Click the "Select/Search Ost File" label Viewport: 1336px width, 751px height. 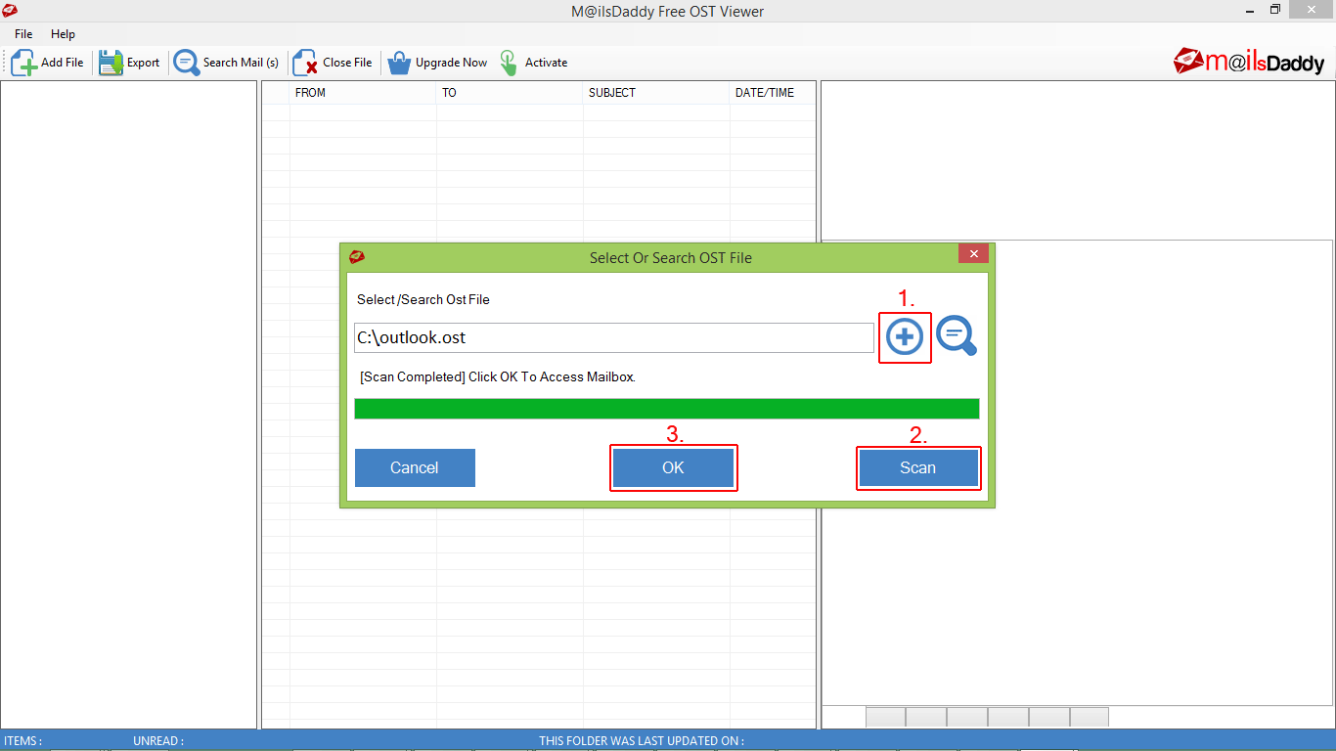(x=423, y=299)
